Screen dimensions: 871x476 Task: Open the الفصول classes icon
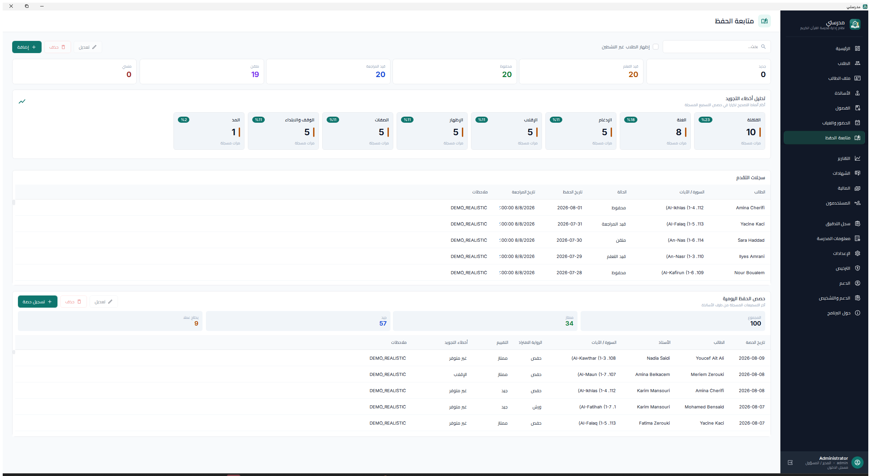pyautogui.click(x=857, y=108)
